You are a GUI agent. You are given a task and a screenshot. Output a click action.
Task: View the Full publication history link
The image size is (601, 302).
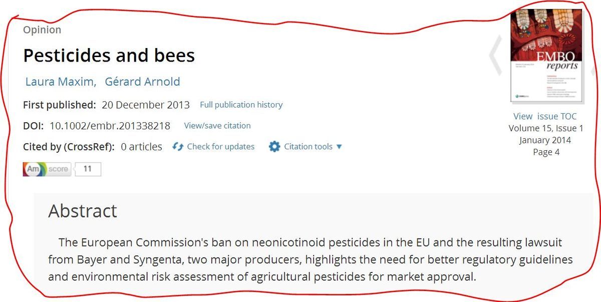click(x=241, y=105)
